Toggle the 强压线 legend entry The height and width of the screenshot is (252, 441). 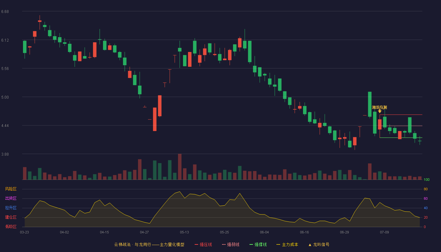(x=203, y=244)
